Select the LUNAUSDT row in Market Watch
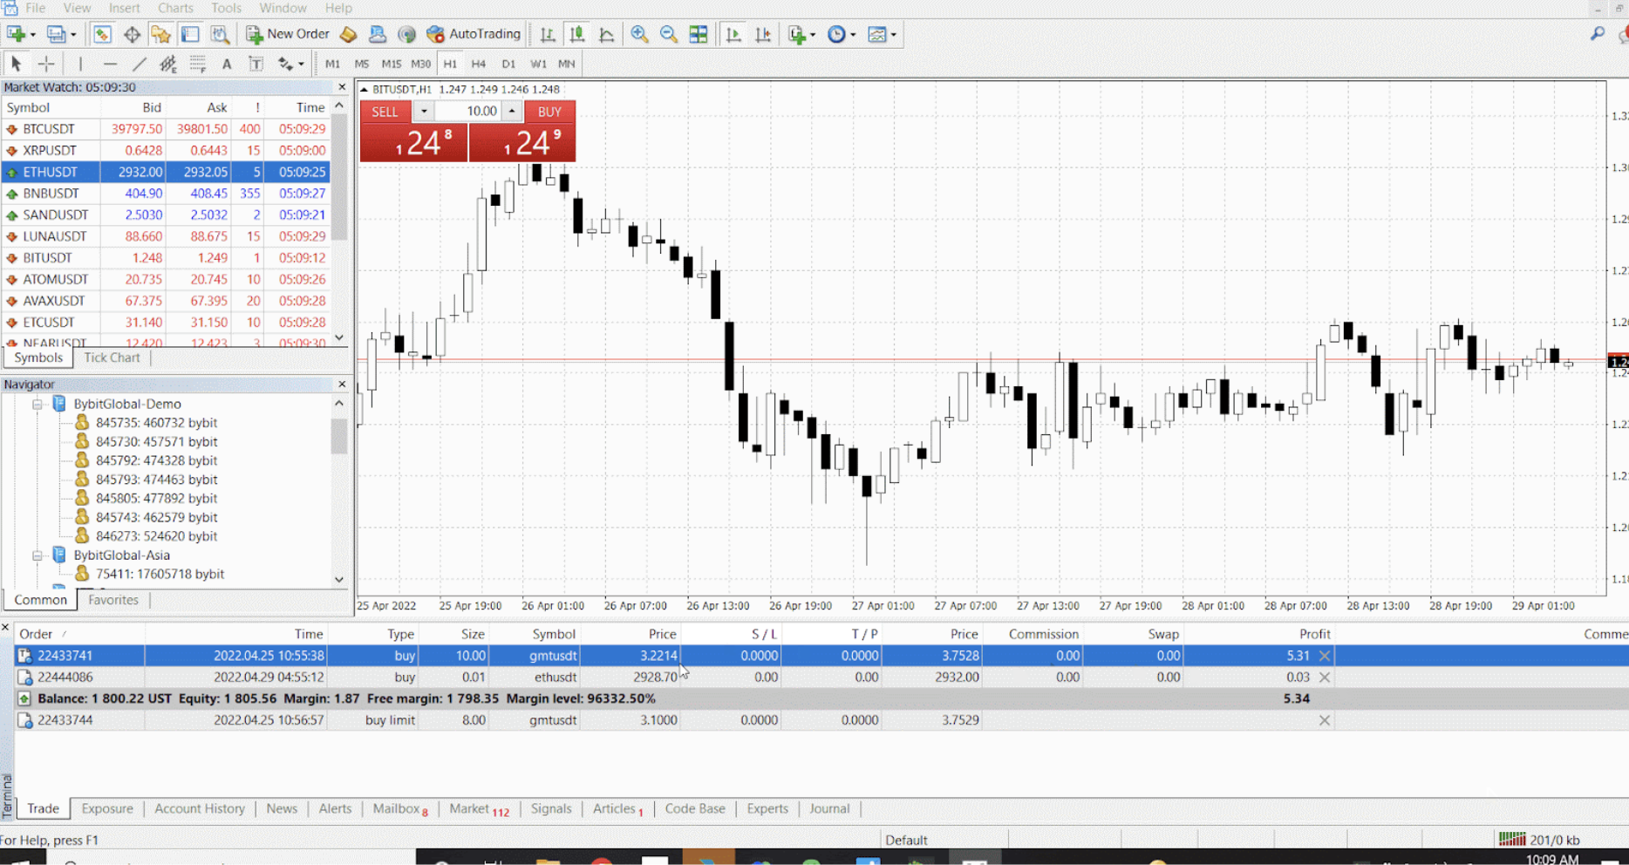Viewport: 1629px width, 865px height. [x=166, y=236]
